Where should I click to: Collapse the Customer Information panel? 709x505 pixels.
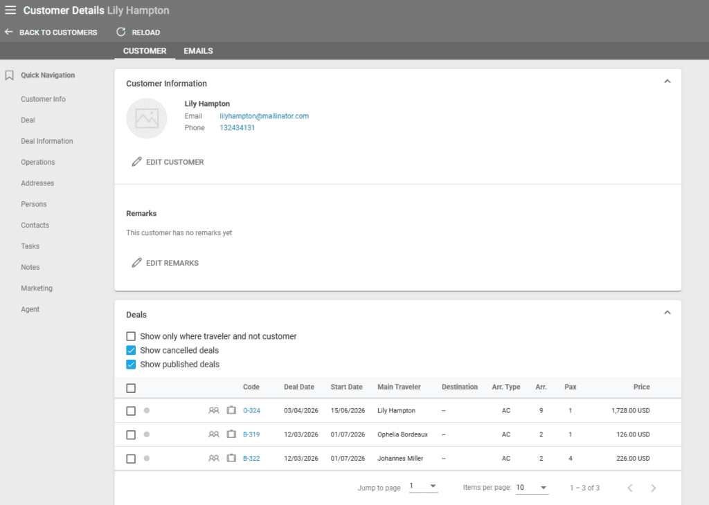(667, 82)
